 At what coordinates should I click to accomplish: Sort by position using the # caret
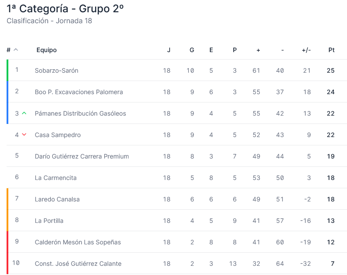(x=16, y=50)
